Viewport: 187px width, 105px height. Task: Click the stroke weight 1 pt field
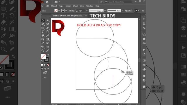coord(82,11)
